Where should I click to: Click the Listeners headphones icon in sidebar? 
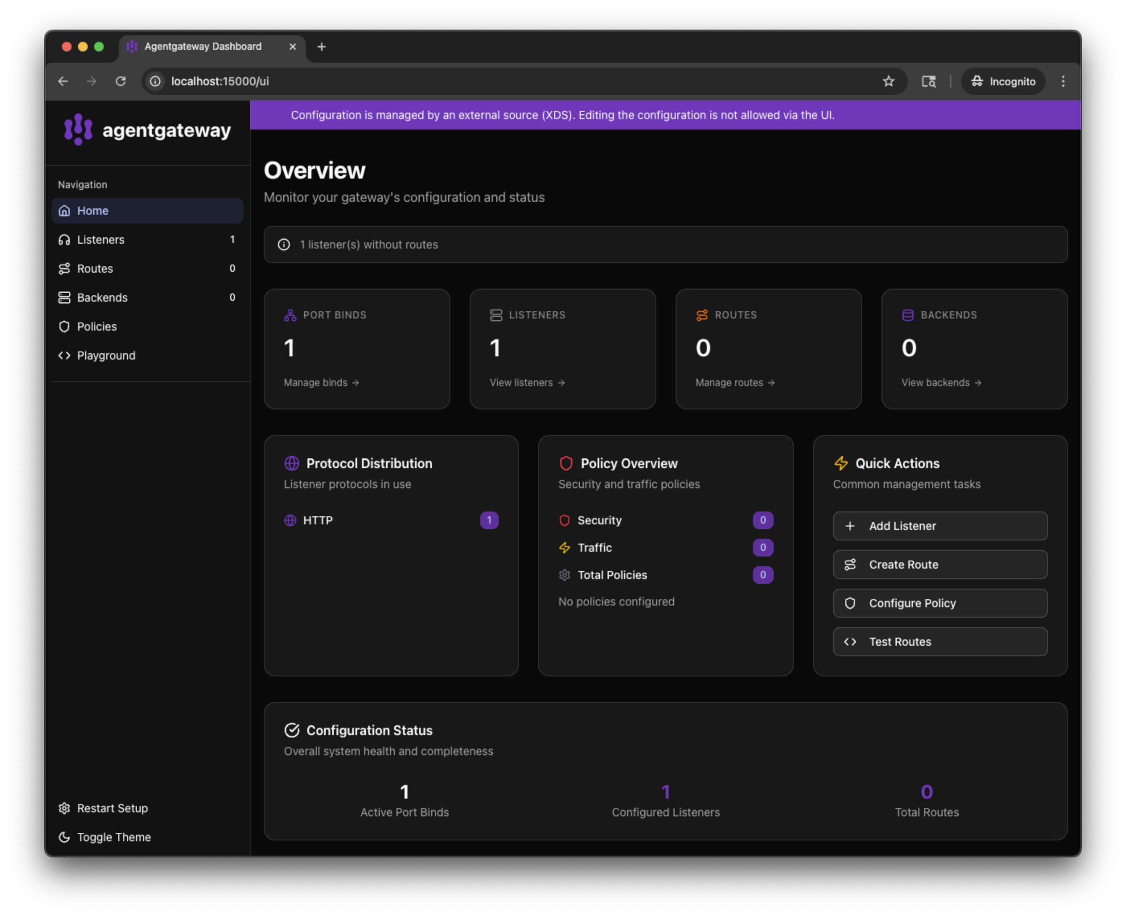point(64,240)
